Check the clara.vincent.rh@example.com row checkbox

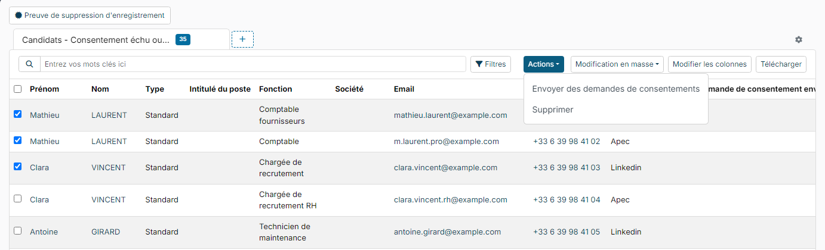point(18,199)
